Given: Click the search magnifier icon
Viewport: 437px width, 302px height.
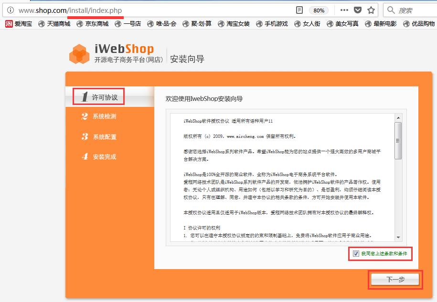Looking at the screenshot, I should pyautogui.click(x=391, y=10).
